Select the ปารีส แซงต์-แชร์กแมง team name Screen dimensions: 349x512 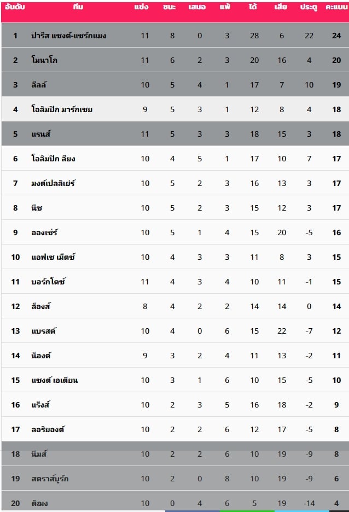pos(68,36)
